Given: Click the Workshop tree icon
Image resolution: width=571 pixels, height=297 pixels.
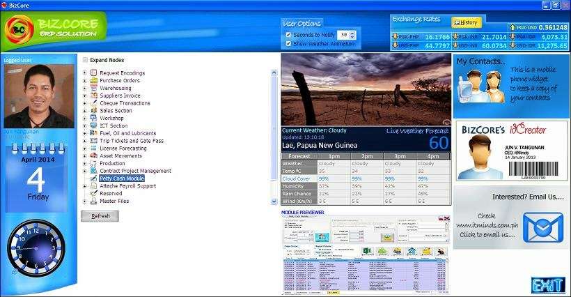Looking at the screenshot, I should tap(93, 118).
